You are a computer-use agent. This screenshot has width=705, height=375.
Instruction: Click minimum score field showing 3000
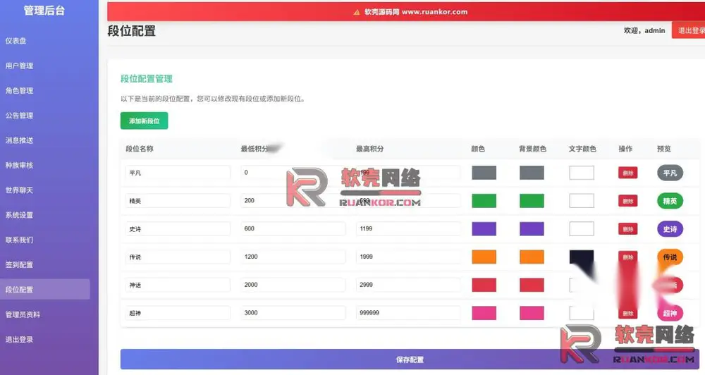[293, 313]
